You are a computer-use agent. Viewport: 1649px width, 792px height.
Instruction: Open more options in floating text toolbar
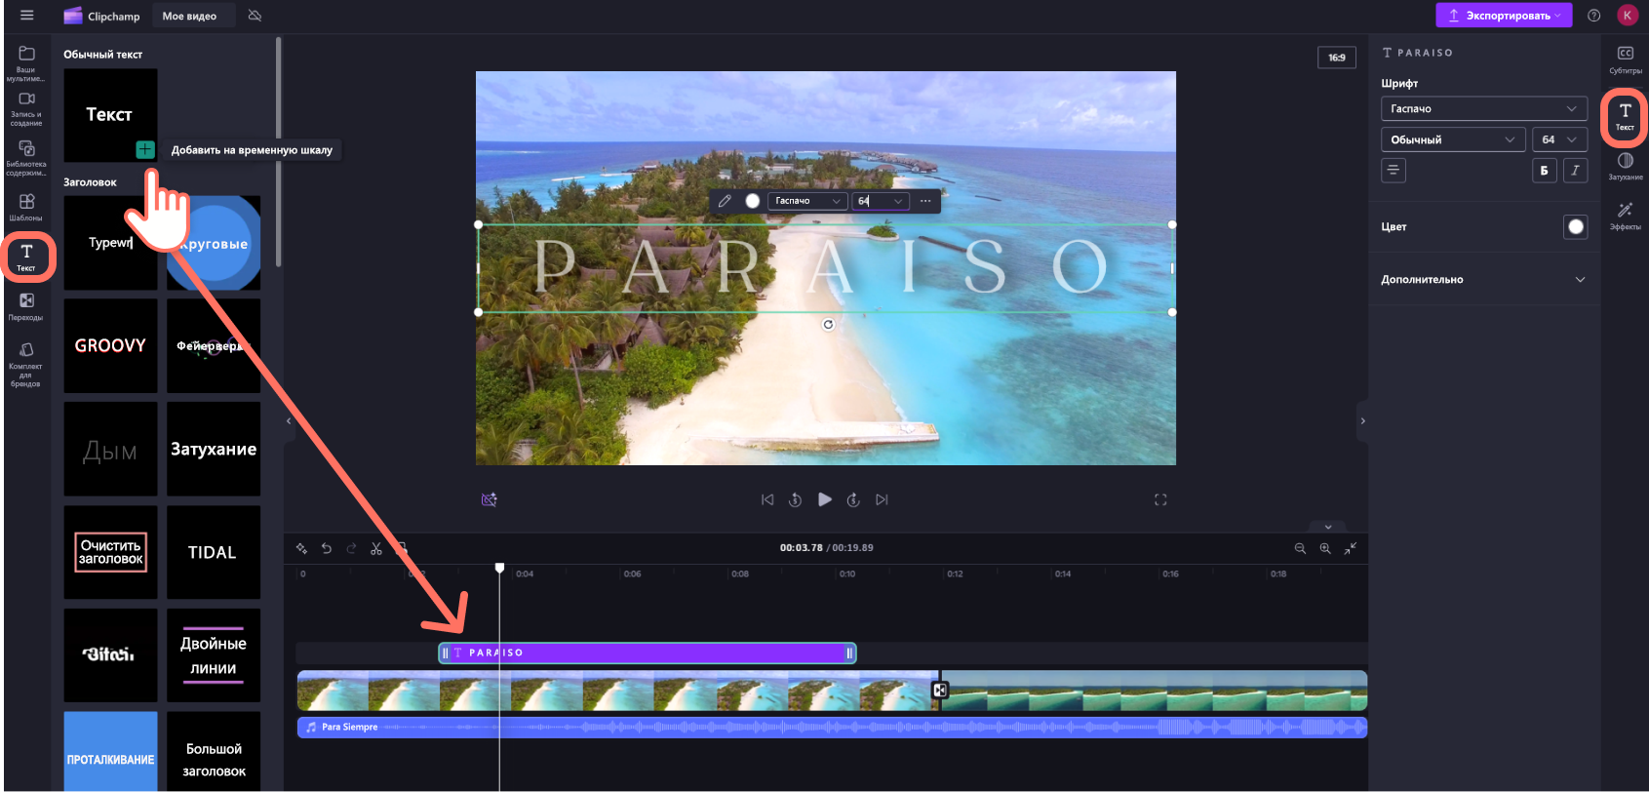click(925, 201)
